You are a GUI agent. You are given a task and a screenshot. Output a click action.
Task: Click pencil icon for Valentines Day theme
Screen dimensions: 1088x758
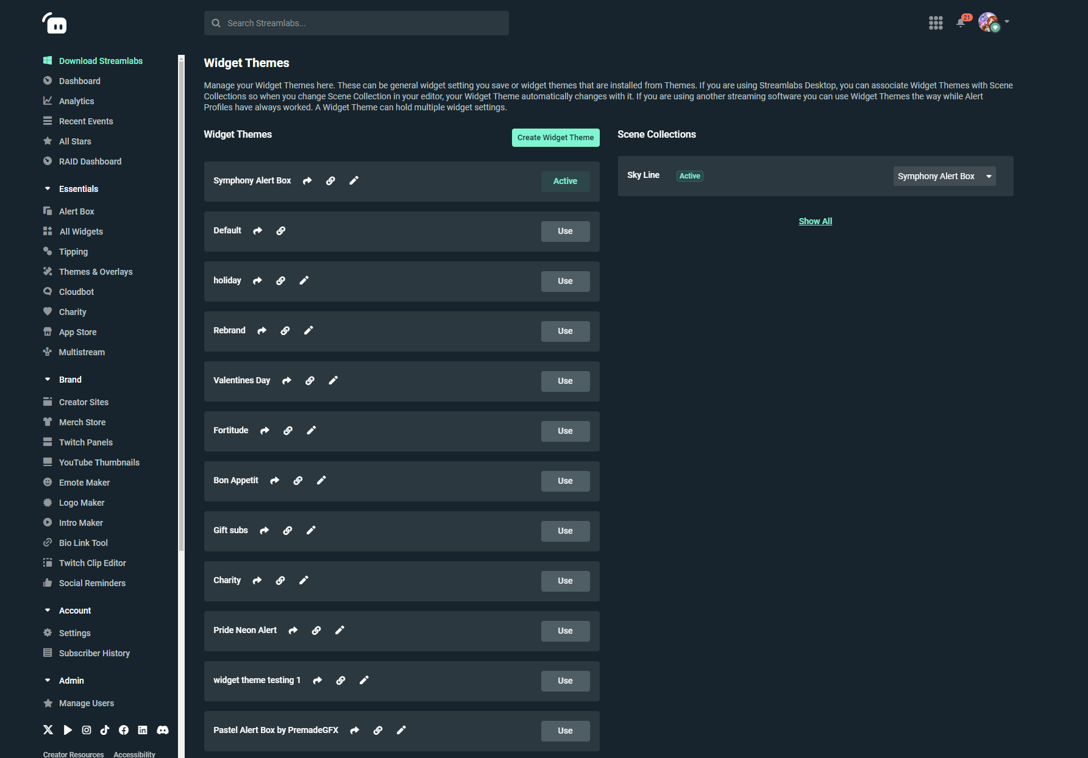click(x=333, y=381)
